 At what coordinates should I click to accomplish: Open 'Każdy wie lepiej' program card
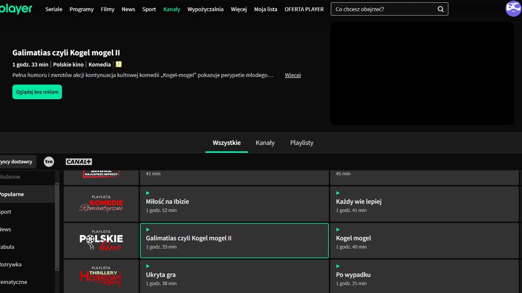pos(425,204)
